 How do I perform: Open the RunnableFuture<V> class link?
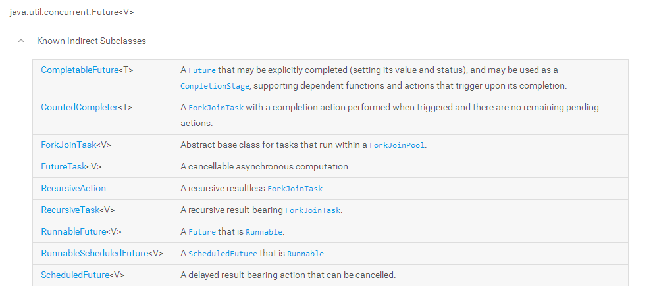point(73,231)
